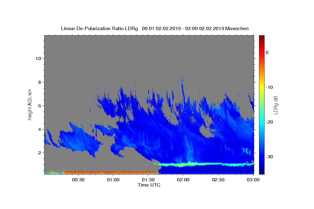Click the '02:00' time tick label
This screenshot has width=314, height=209.
[183, 180]
